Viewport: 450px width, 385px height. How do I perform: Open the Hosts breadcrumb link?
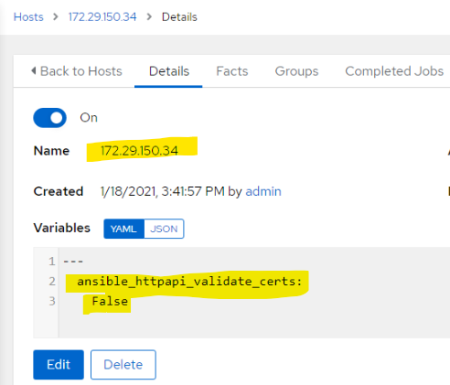point(28,17)
